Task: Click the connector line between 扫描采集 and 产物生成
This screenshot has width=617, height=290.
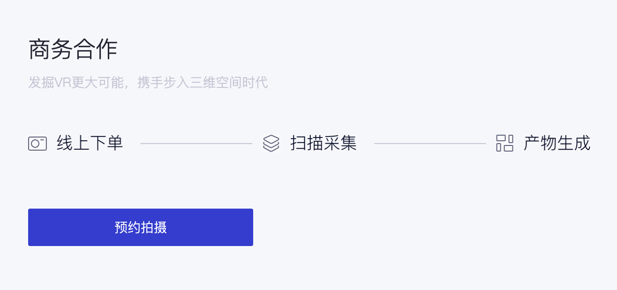Action: (429, 144)
